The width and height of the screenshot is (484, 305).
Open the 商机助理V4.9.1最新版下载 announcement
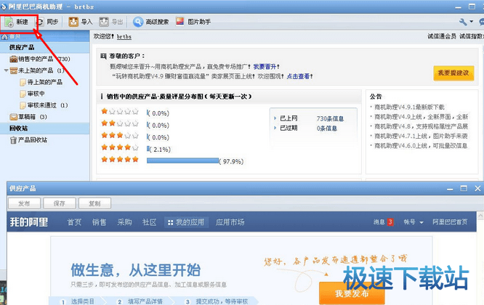[409, 107]
